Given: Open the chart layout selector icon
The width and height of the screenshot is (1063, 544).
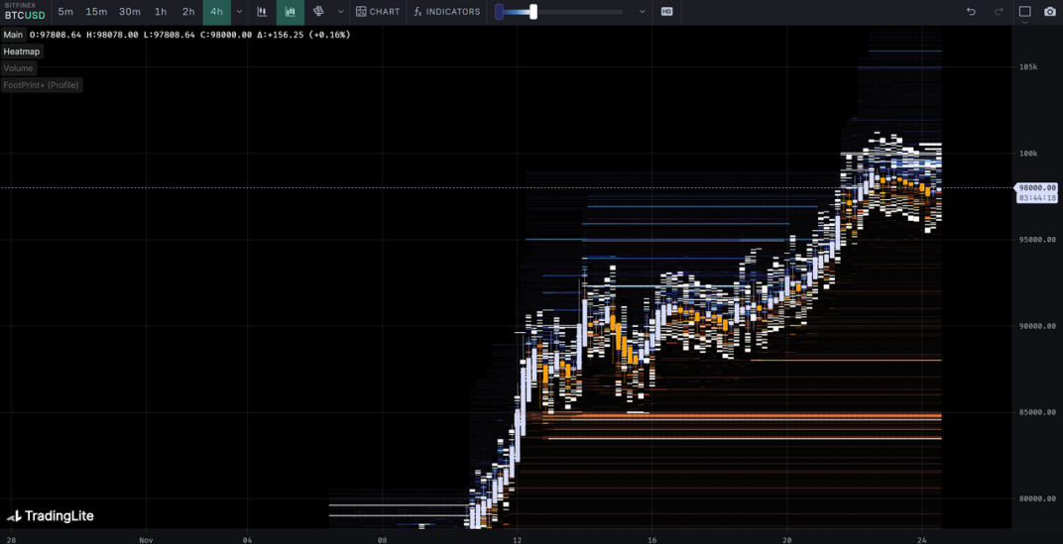Looking at the screenshot, I should (x=1024, y=12).
